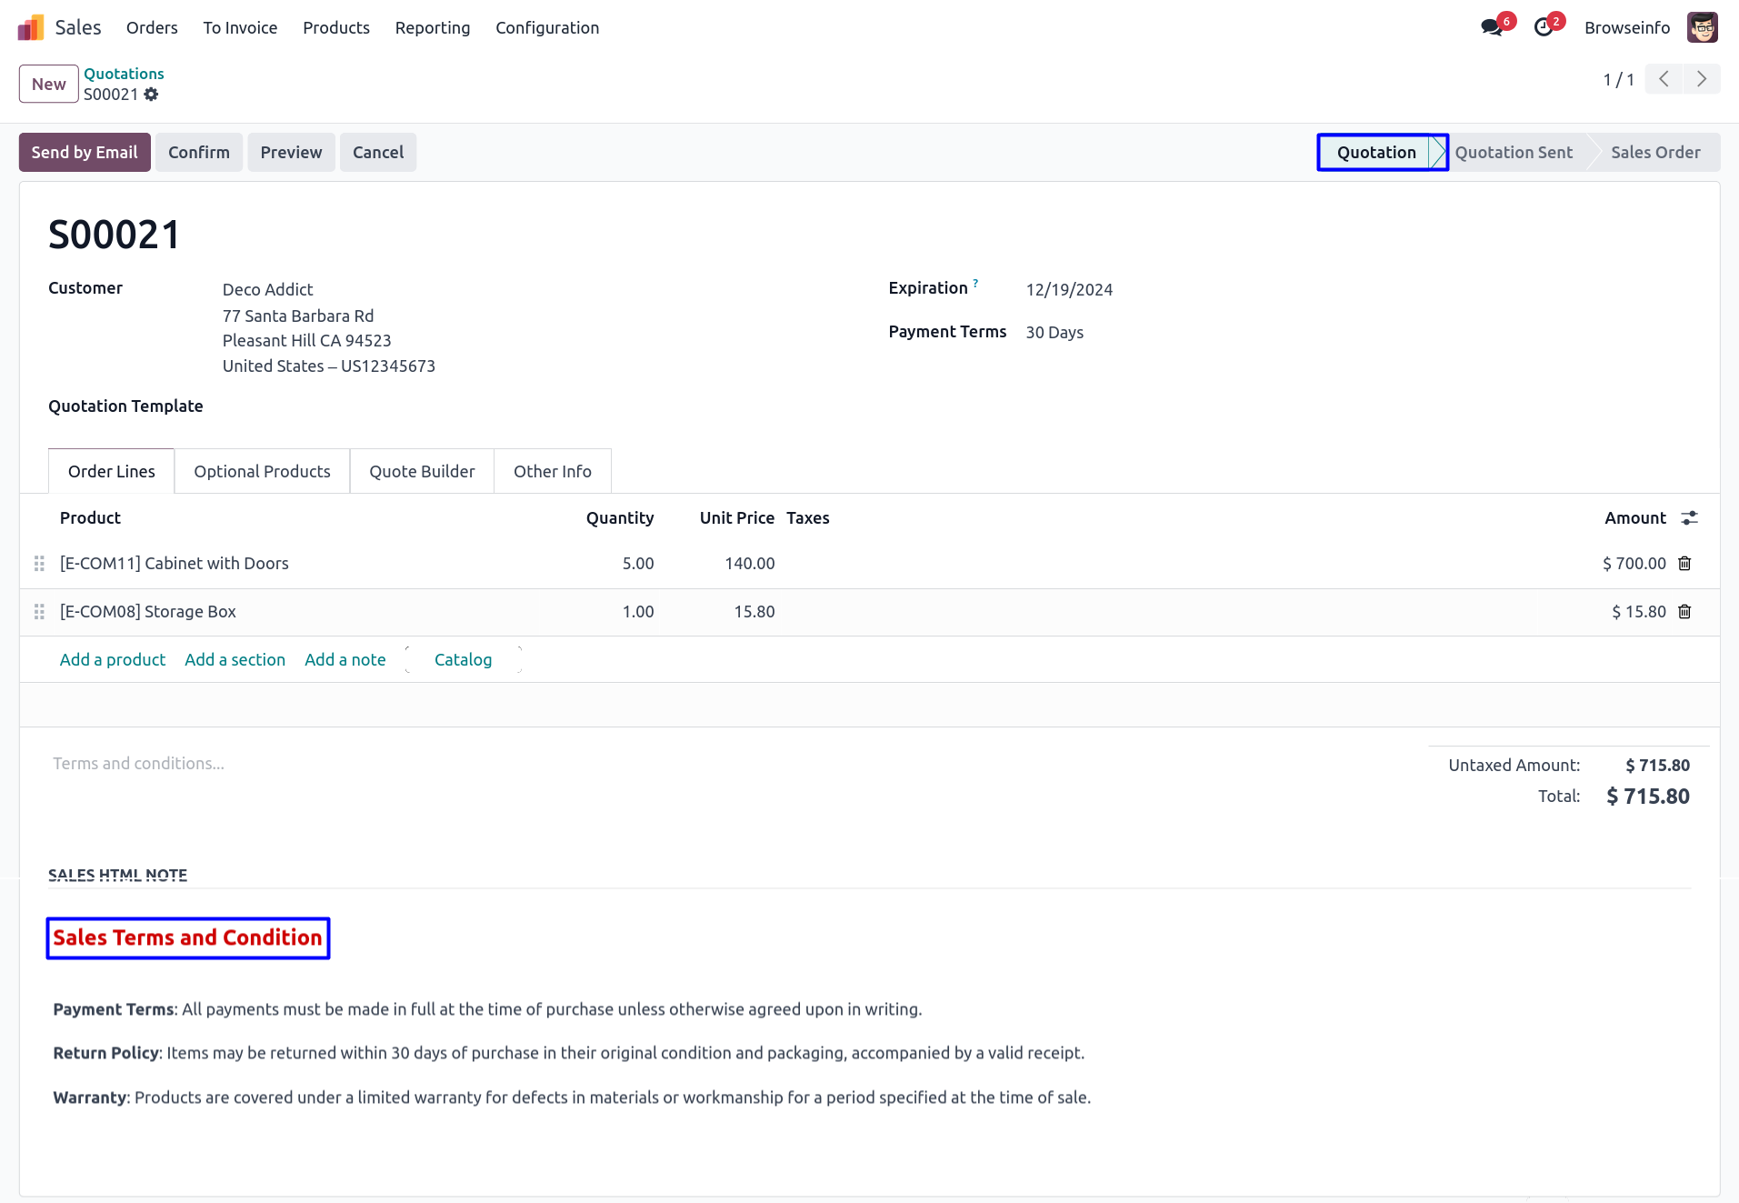Grab the drag handle for Cabinet with Doors
This screenshot has height=1203, width=1739.
coord(39,564)
